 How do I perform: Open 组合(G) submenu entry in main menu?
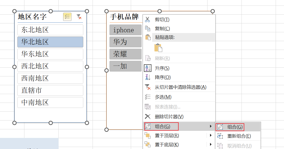(x=179, y=126)
